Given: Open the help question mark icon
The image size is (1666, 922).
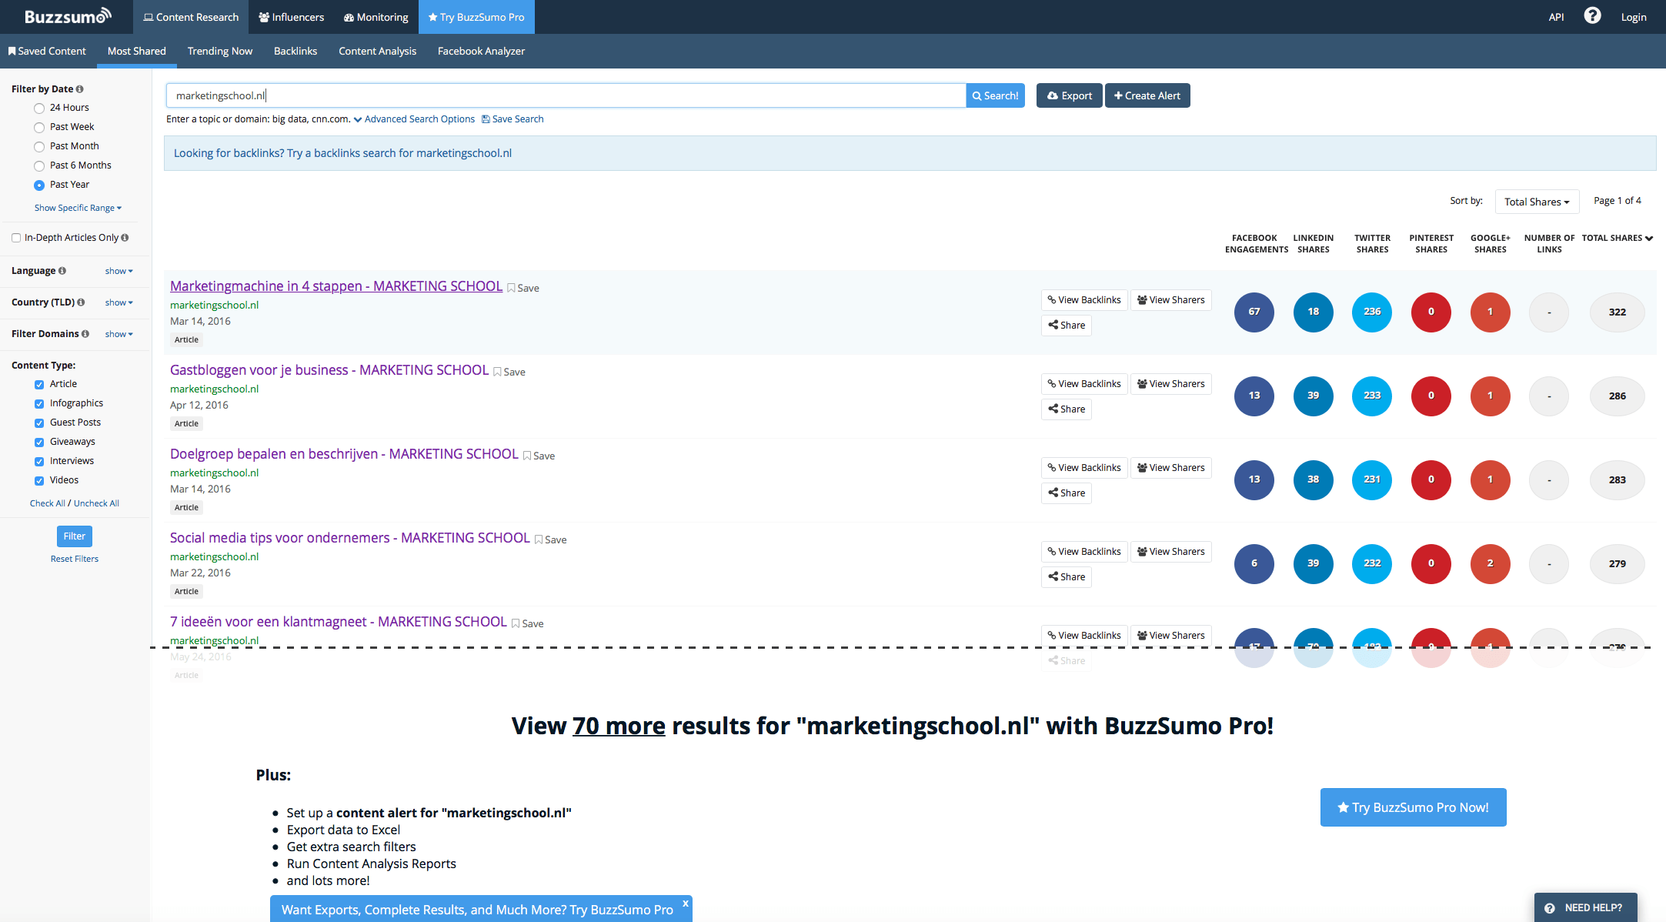Looking at the screenshot, I should (1592, 16).
